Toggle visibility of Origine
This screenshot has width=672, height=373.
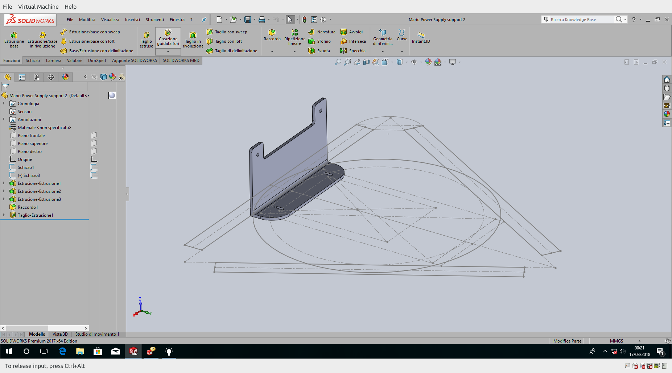[x=94, y=159]
